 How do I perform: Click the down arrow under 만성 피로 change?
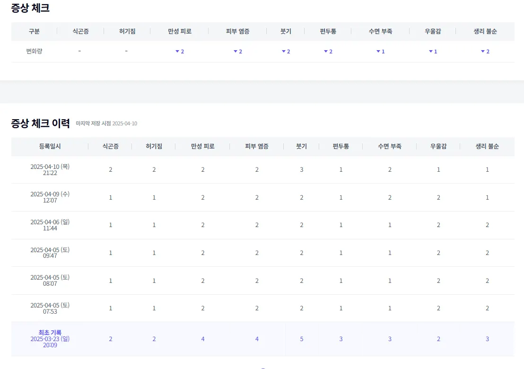(177, 51)
